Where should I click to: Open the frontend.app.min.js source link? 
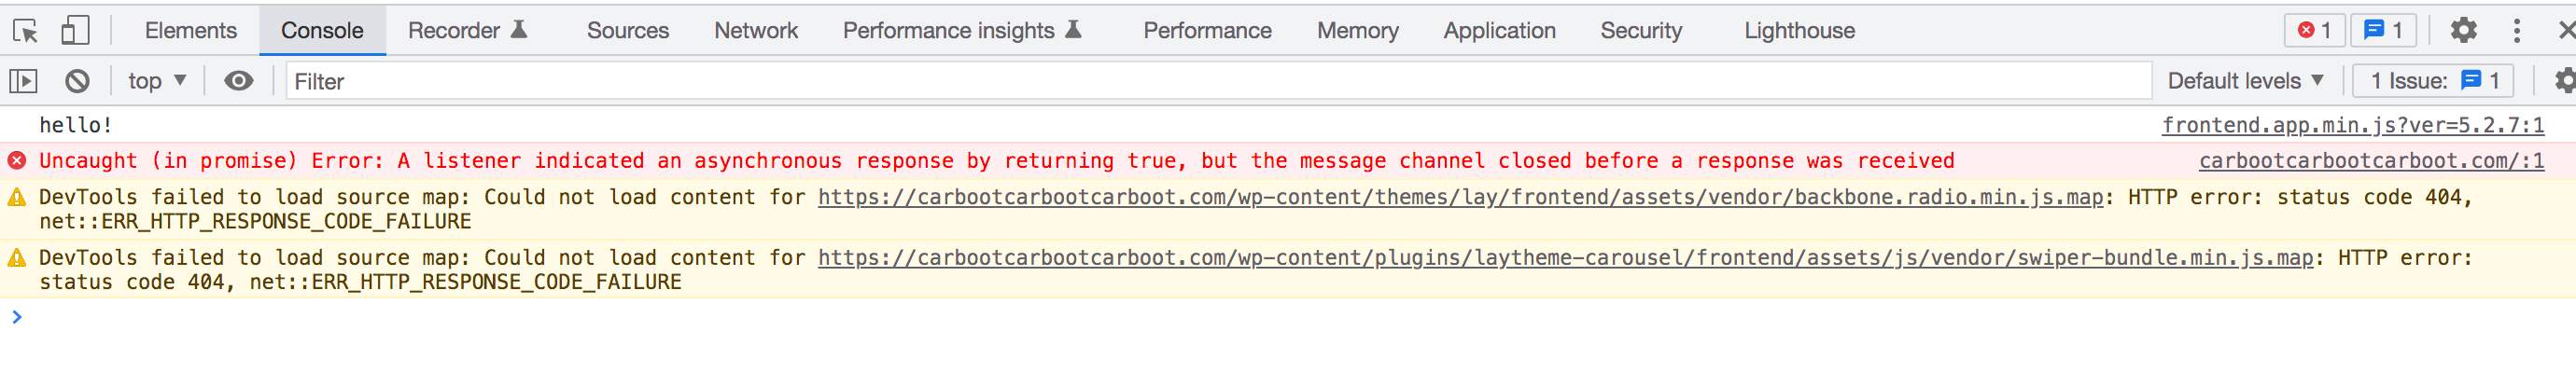tap(2353, 125)
